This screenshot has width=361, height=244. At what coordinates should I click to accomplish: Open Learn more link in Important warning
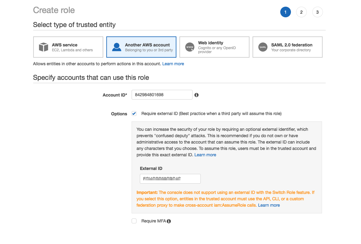click(269, 205)
